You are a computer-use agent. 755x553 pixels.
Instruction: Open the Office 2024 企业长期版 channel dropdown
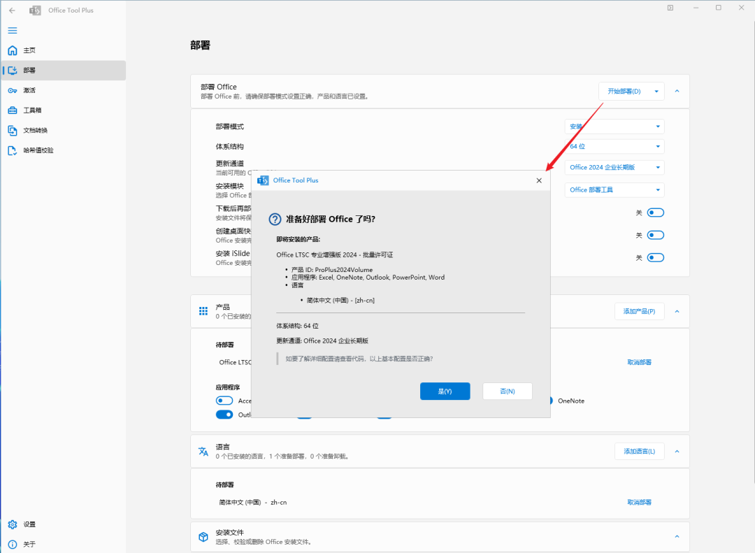click(x=614, y=168)
